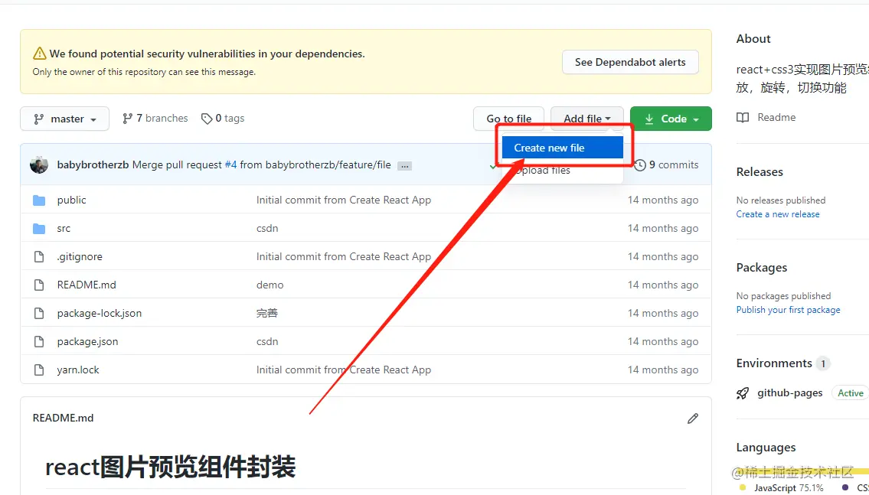
Task: Open README.md row commit message demo
Action: (270, 285)
